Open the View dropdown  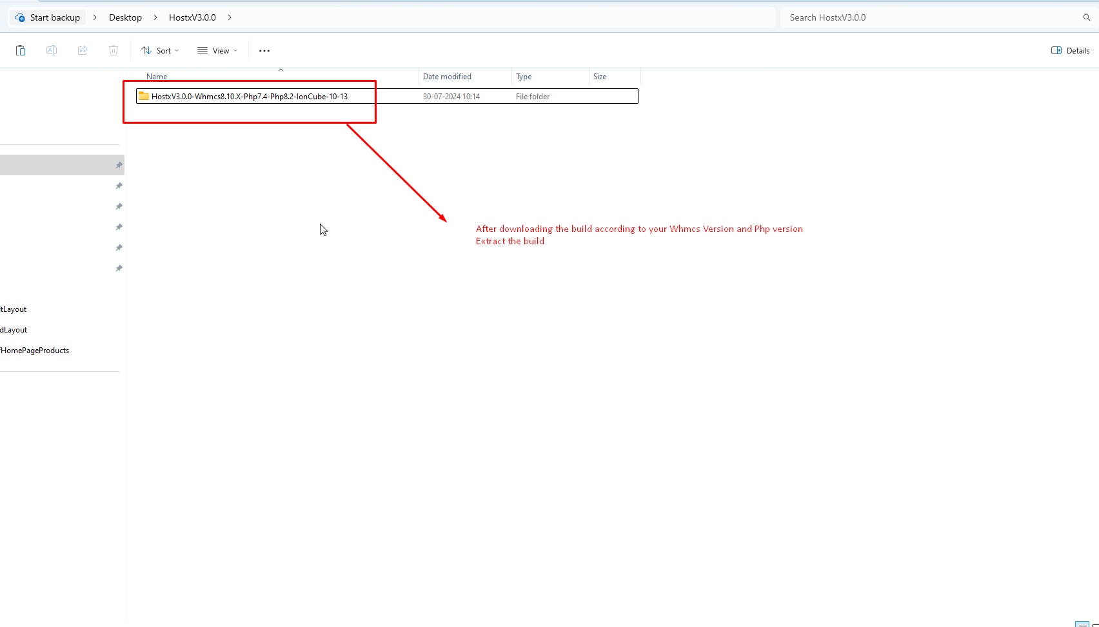tap(217, 50)
